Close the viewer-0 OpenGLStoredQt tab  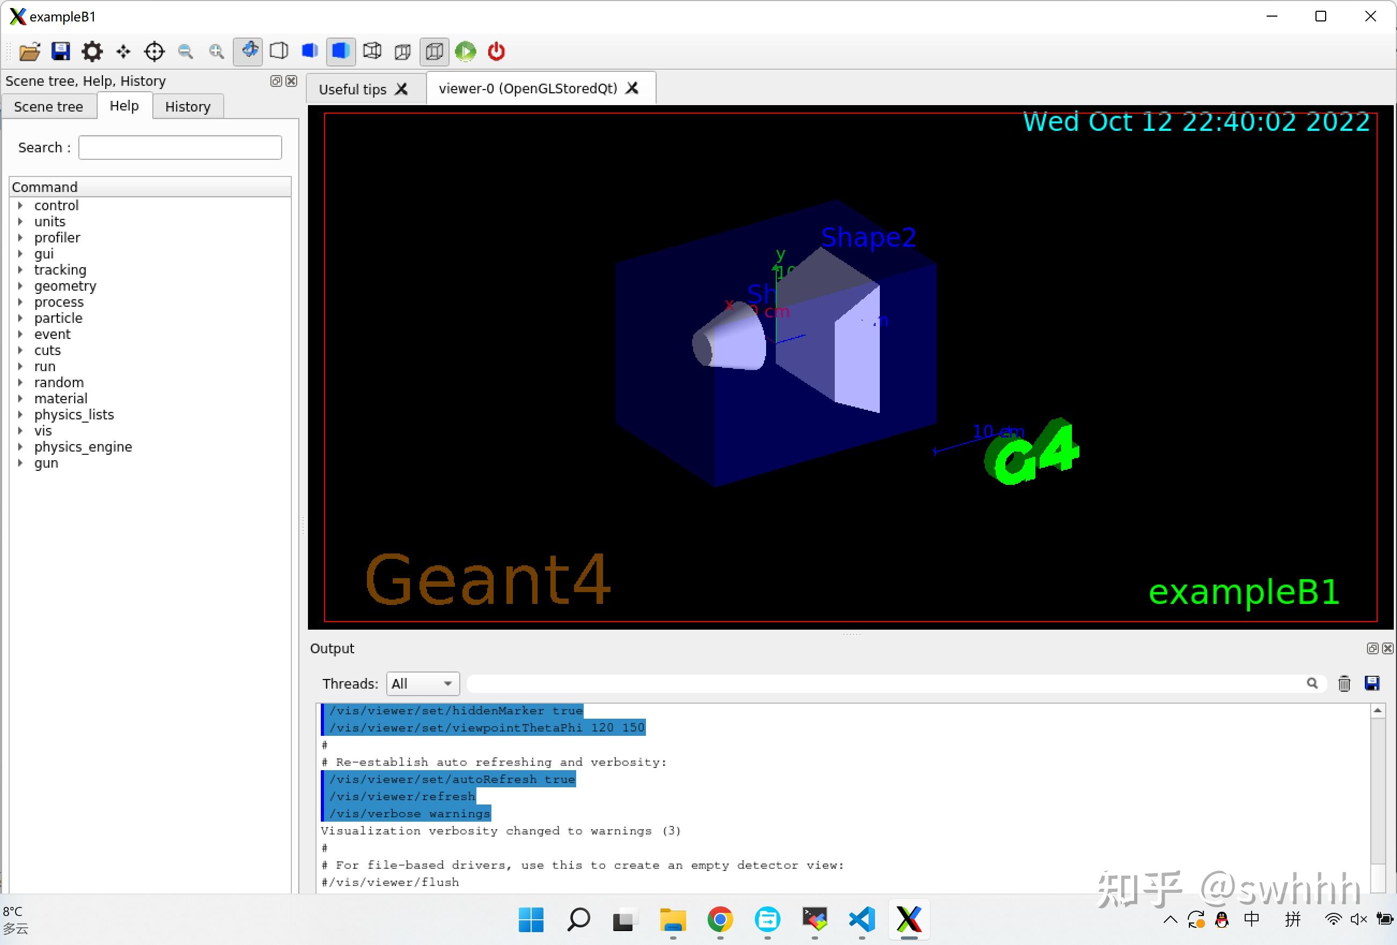(x=632, y=88)
